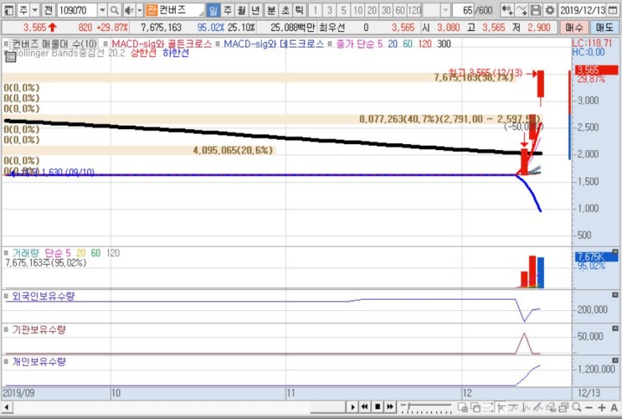
Task: Select the 초 second period button
Action: coord(285,10)
